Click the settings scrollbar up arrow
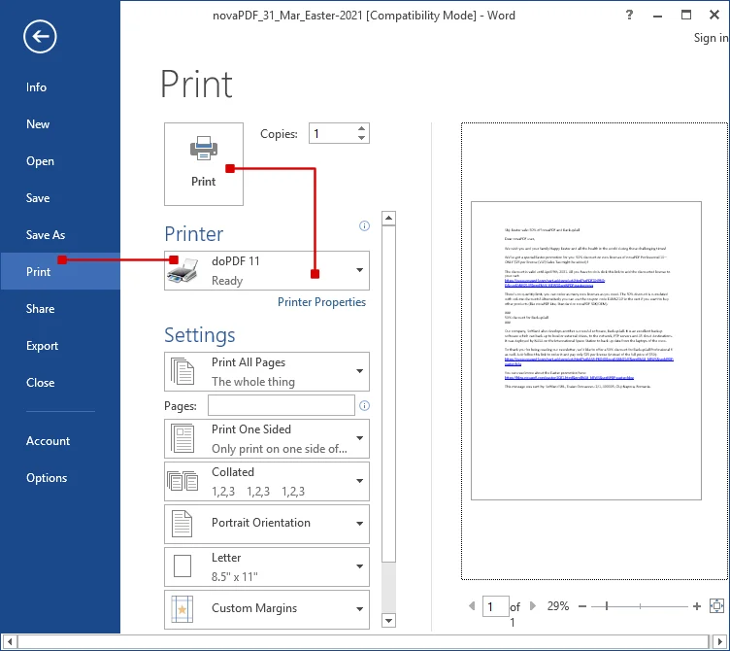Screen dimensions: 730x651 point(388,218)
